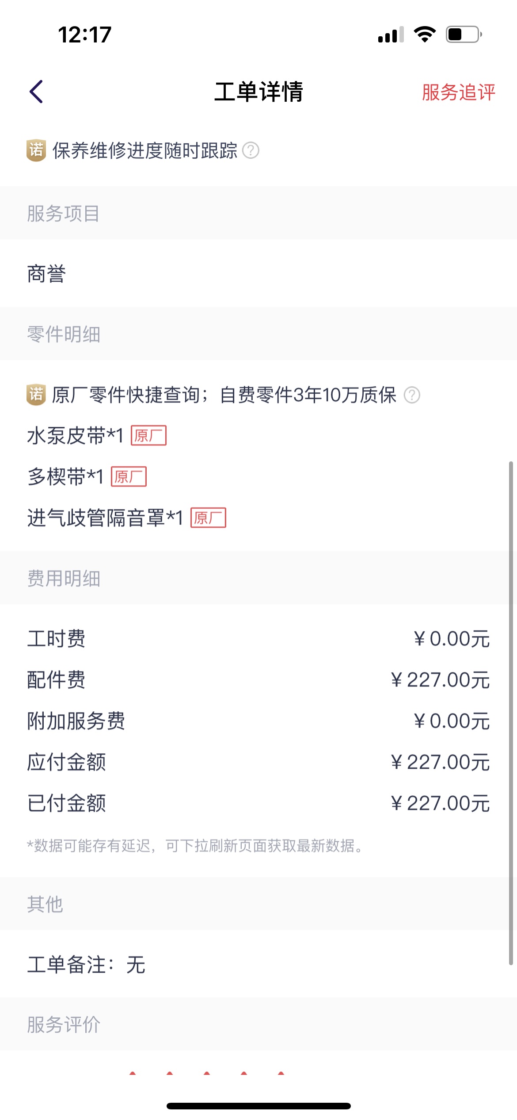Tap 原厂 tag next to 进气歧管隔音罩

[x=208, y=518]
